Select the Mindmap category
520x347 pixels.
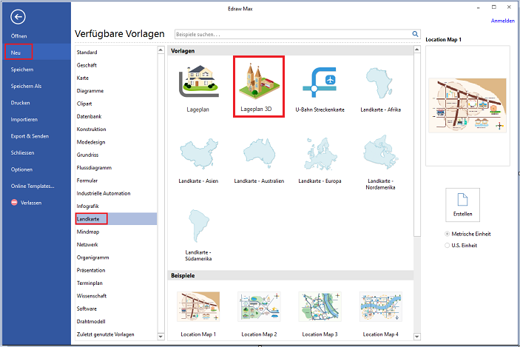pos(116,232)
